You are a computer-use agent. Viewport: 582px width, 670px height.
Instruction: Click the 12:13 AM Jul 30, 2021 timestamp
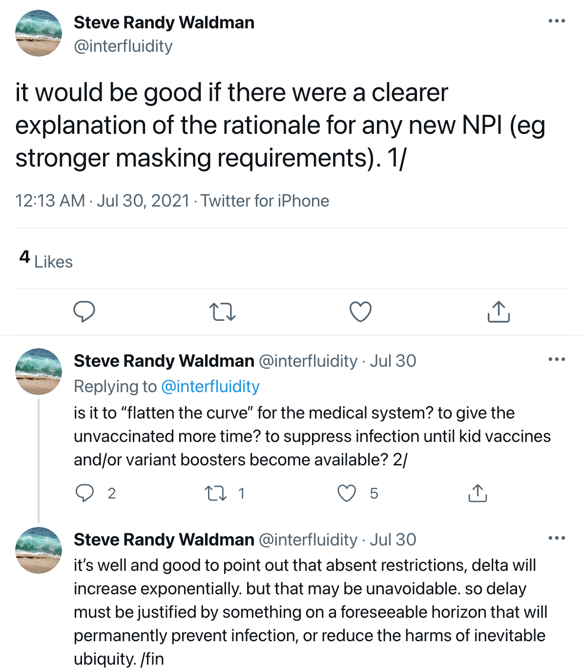click(102, 201)
